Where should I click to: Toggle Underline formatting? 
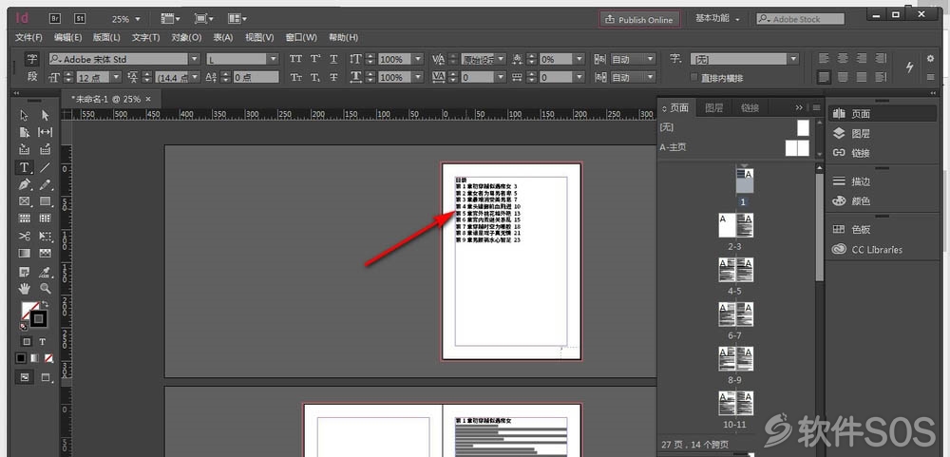[x=333, y=59]
